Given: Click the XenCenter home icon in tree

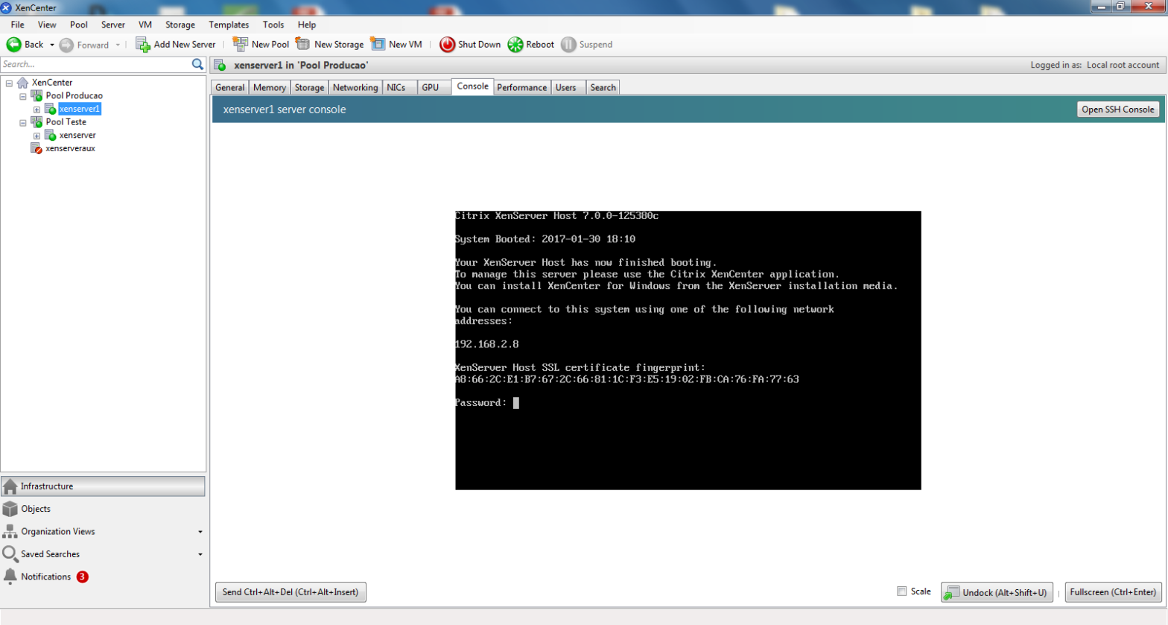Looking at the screenshot, I should coord(22,83).
